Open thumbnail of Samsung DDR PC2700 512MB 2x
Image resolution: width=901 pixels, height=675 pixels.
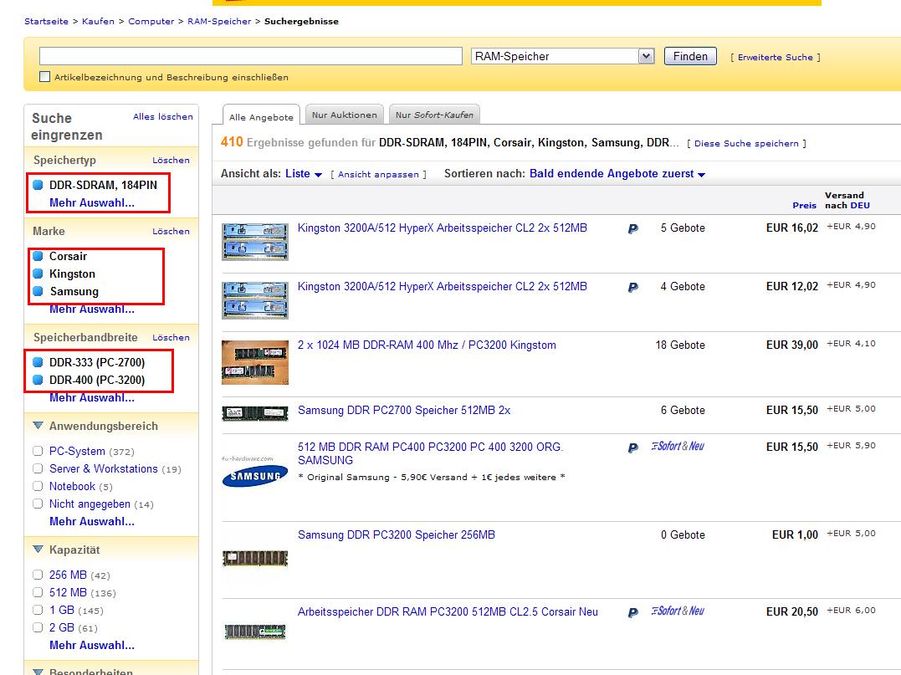coord(255,413)
